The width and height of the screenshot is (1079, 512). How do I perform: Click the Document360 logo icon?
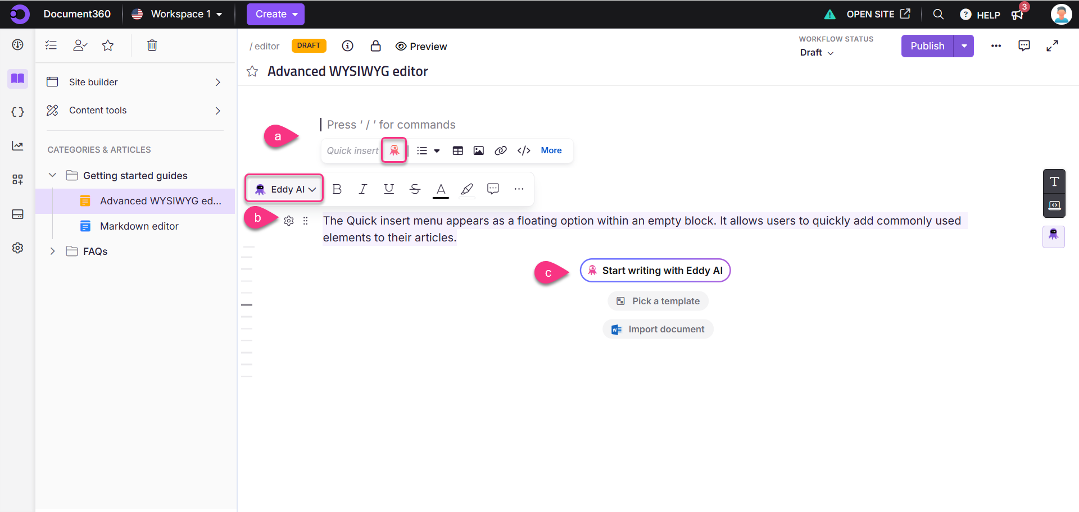click(19, 14)
